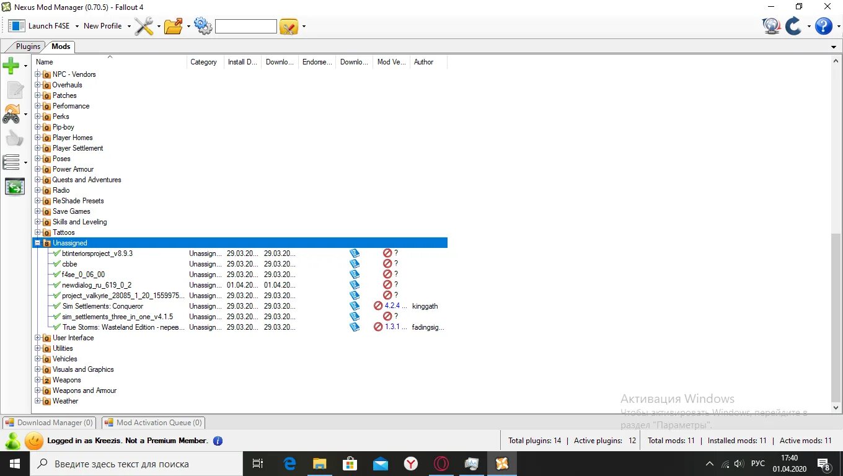Open the Windows notification center icon
This screenshot has height=476, width=843.
tap(824, 464)
